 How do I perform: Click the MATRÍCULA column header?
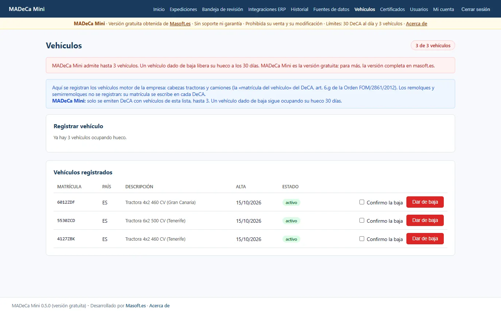(x=69, y=187)
